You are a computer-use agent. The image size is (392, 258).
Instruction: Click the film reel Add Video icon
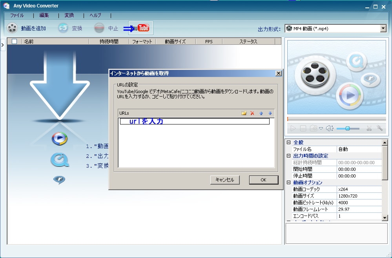pos(12,28)
